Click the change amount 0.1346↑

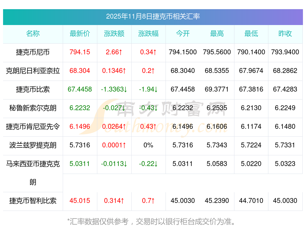114,71
